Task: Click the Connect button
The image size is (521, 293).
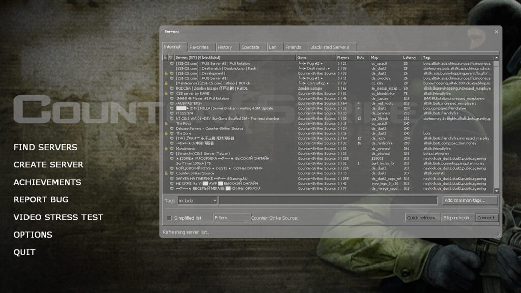Action: [x=486, y=217]
